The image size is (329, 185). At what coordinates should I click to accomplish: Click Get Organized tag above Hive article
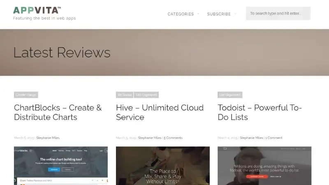[x=146, y=95]
